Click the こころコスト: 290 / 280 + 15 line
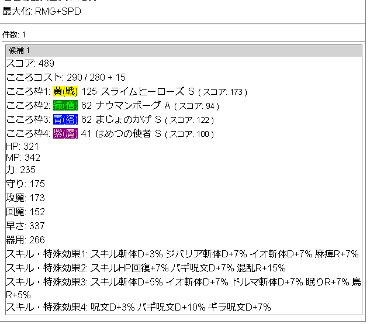 65,77
